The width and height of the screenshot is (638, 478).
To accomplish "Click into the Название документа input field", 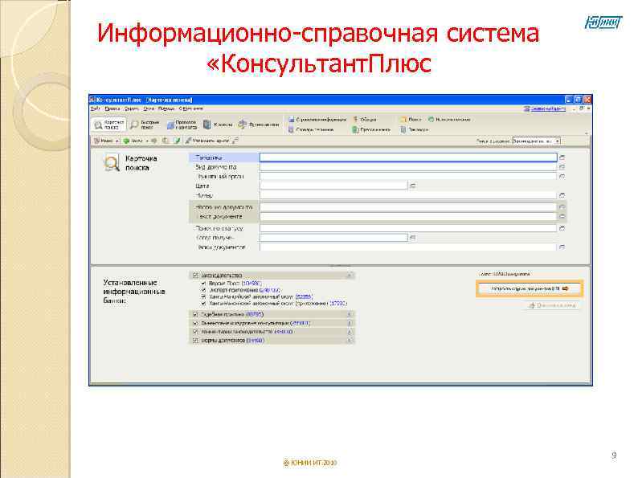I will (408, 207).
